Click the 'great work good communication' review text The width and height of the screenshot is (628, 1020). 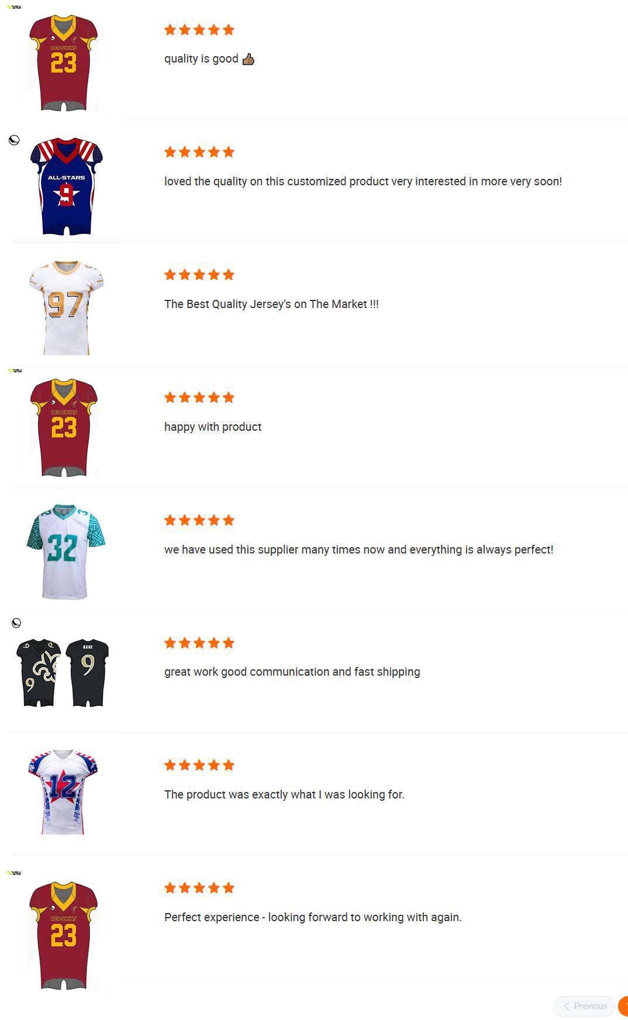[292, 672]
